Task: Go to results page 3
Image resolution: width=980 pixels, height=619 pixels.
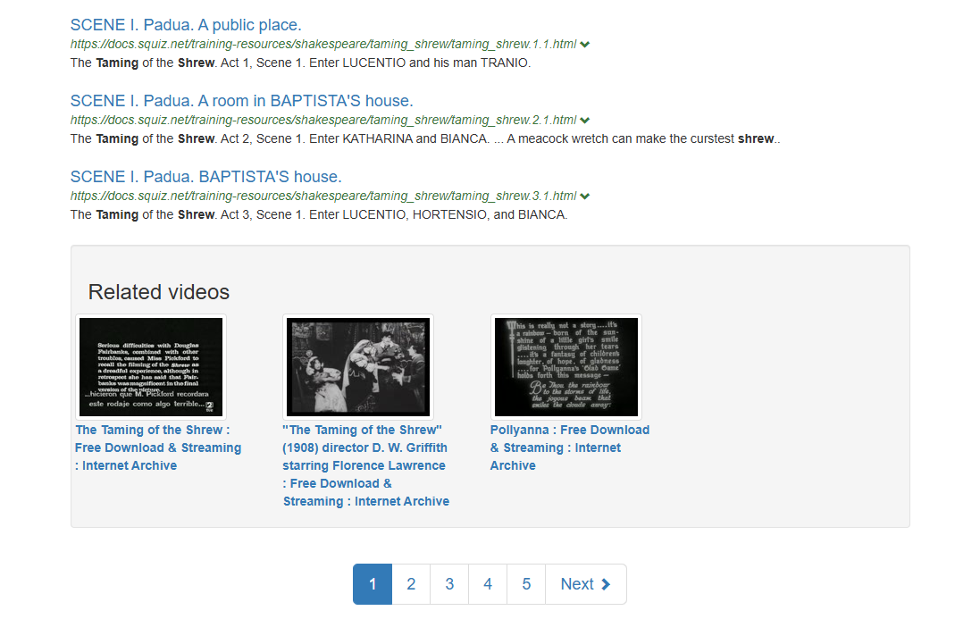Action: coord(449,584)
